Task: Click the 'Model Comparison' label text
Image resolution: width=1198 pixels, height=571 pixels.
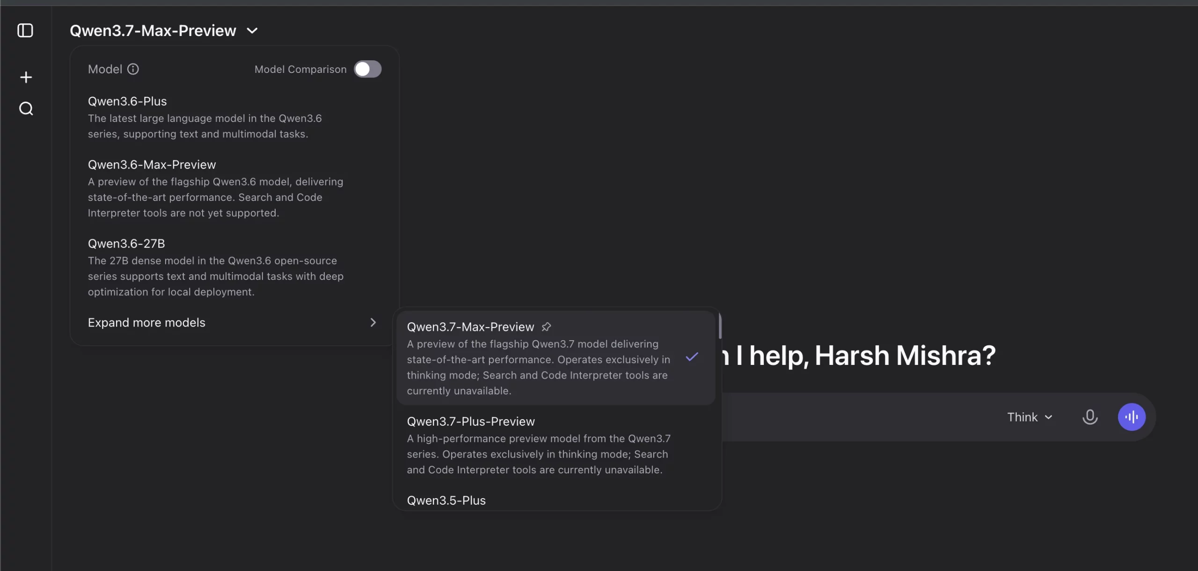Action: (x=300, y=69)
